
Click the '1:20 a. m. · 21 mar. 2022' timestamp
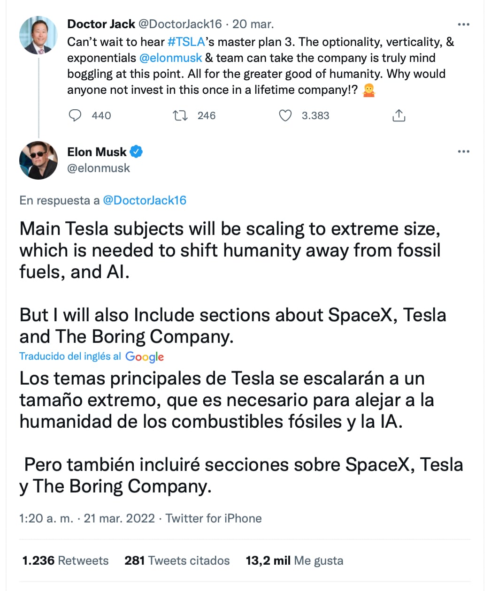[87, 518]
